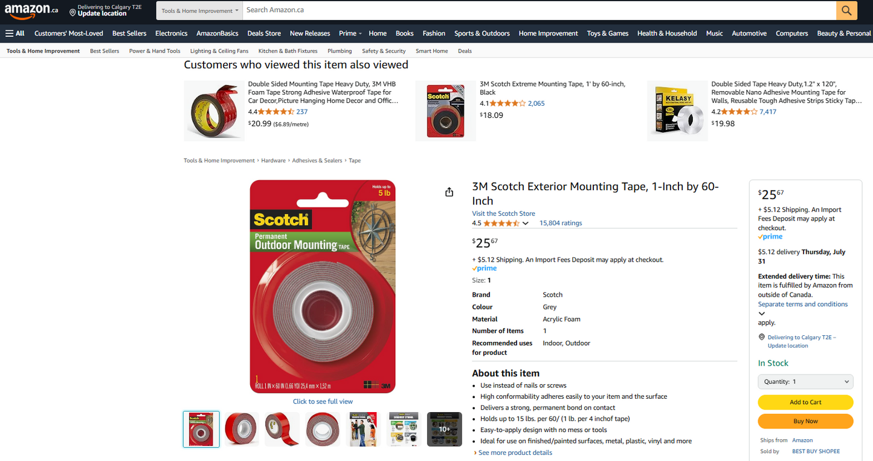Click the Amazon.ca logo
The height and width of the screenshot is (461, 873).
(x=31, y=10)
